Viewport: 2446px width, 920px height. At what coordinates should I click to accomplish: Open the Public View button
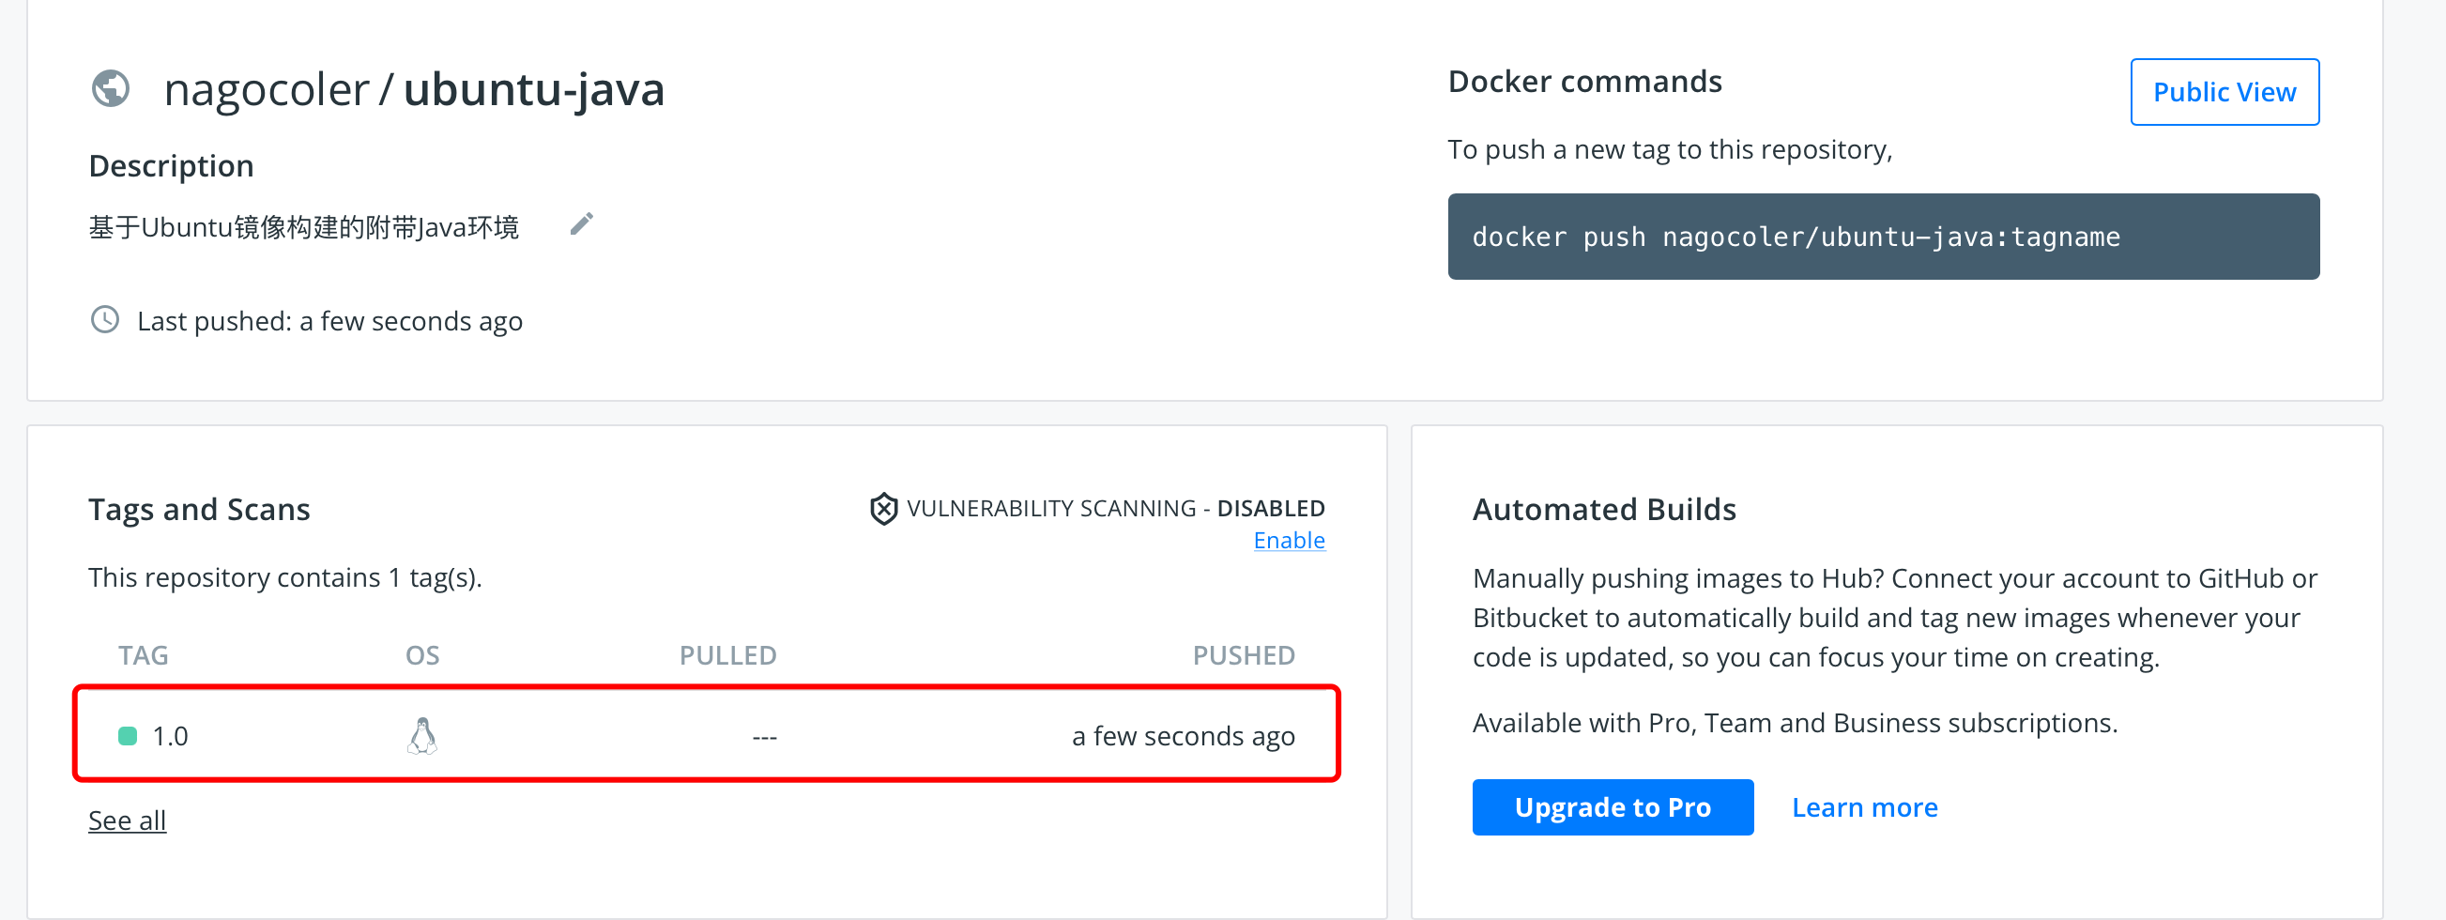[x=2223, y=92]
